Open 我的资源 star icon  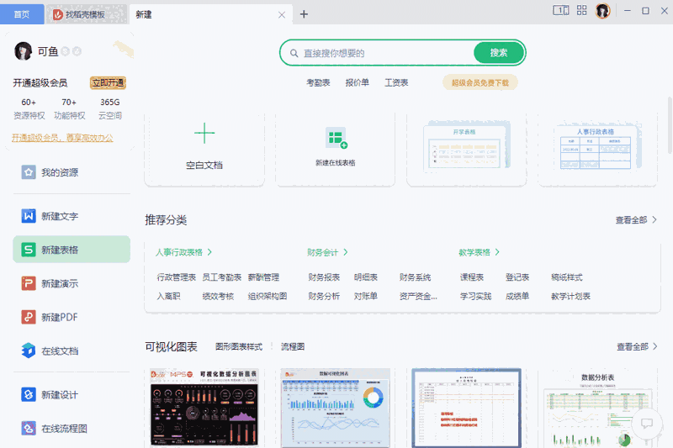coord(29,172)
